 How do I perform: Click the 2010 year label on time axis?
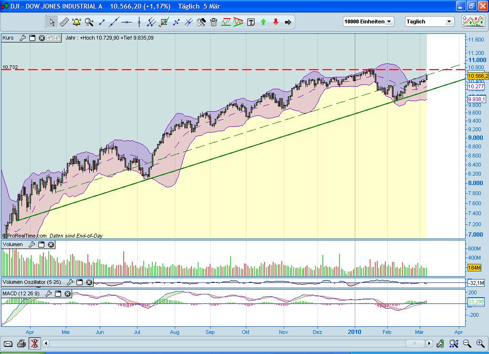click(x=355, y=332)
